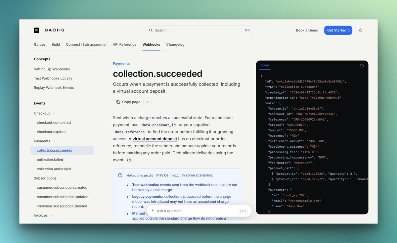Collapse the Checkout events group
Screen dimensions: 397x243
[x=54, y=113]
